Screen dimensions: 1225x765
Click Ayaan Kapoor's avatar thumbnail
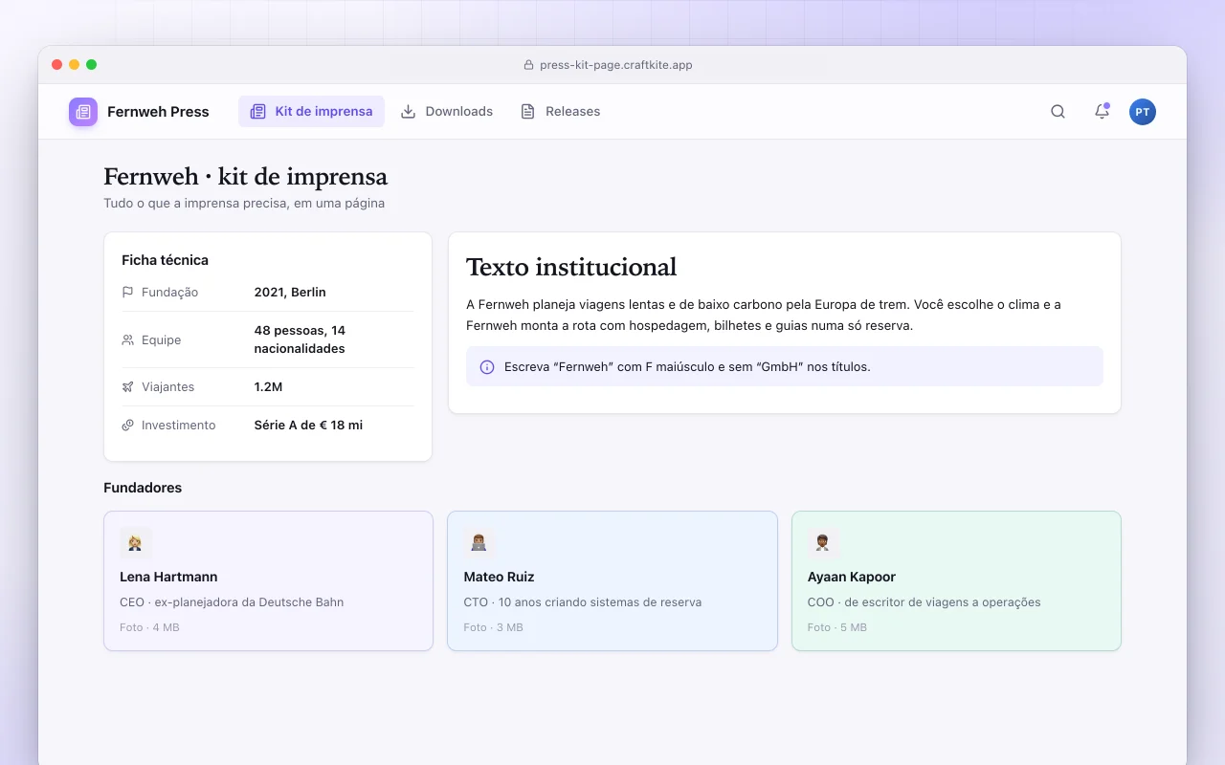click(x=824, y=543)
